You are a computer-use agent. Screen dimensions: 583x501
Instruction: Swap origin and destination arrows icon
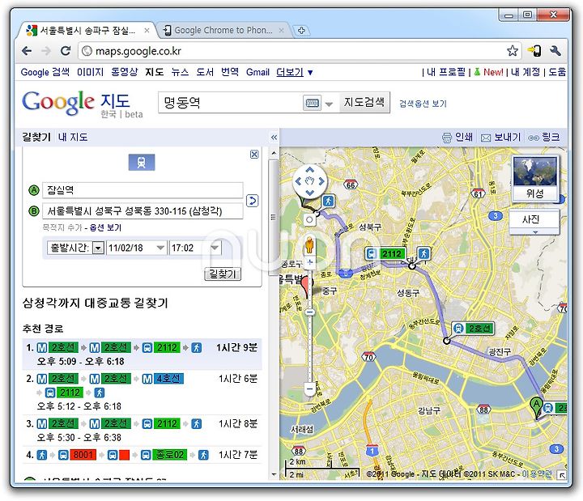click(x=253, y=201)
